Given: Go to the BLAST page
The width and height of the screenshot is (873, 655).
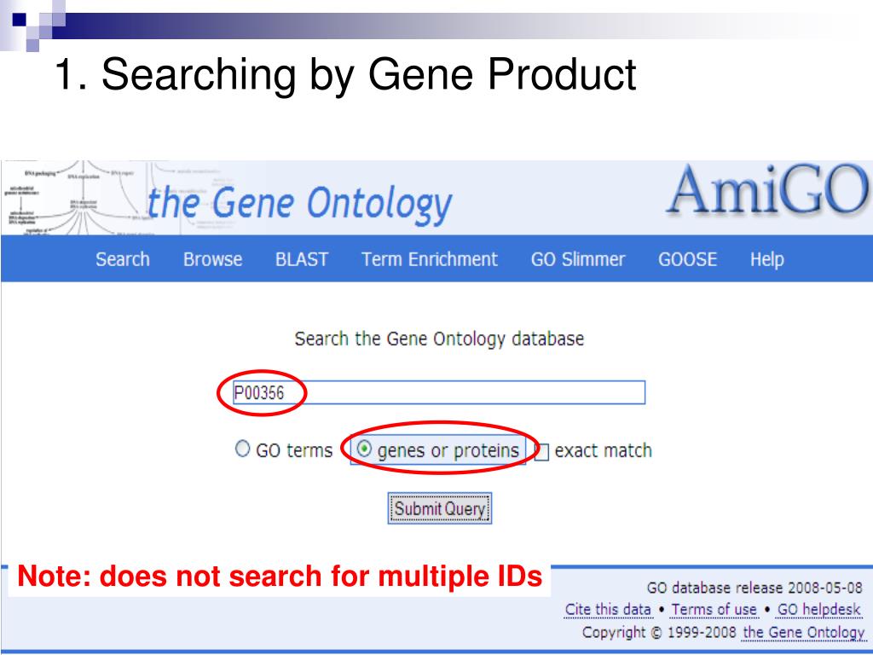Looking at the screenshot, I should [302, 259].
